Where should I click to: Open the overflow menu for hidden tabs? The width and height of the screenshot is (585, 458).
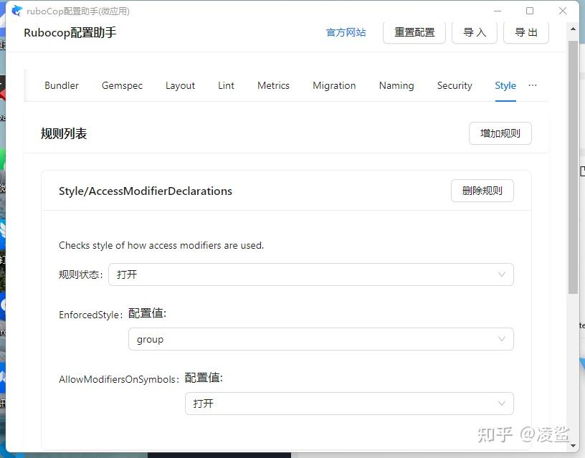pos(532,85)
